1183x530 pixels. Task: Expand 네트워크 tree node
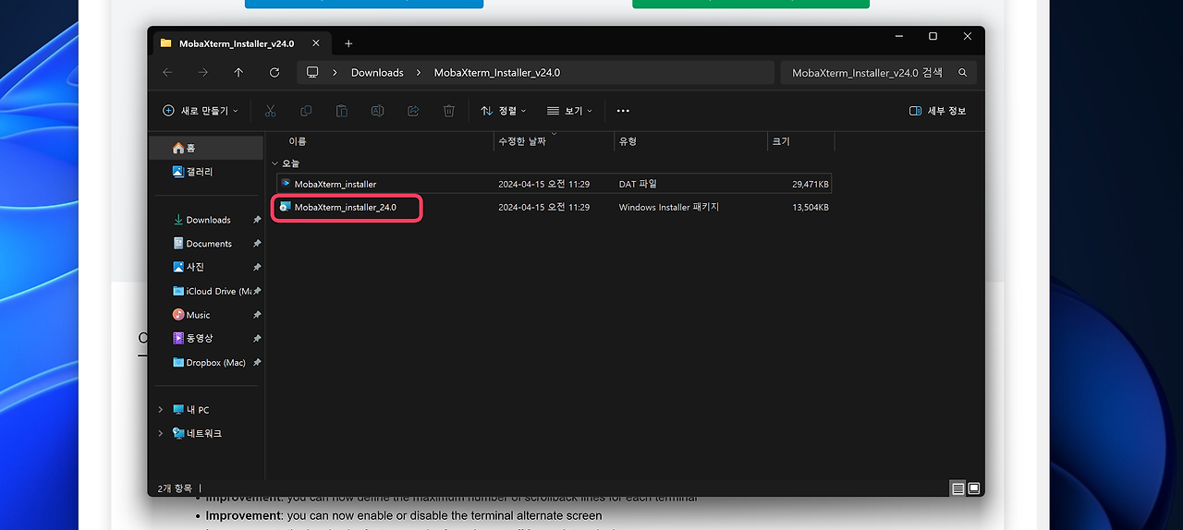[160, 433]
